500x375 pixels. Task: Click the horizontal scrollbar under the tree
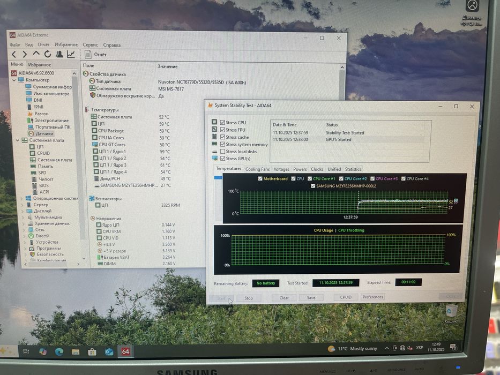(51, 264)
